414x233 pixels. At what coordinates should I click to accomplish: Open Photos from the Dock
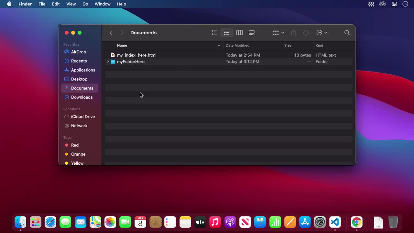(x=110, y=222)
